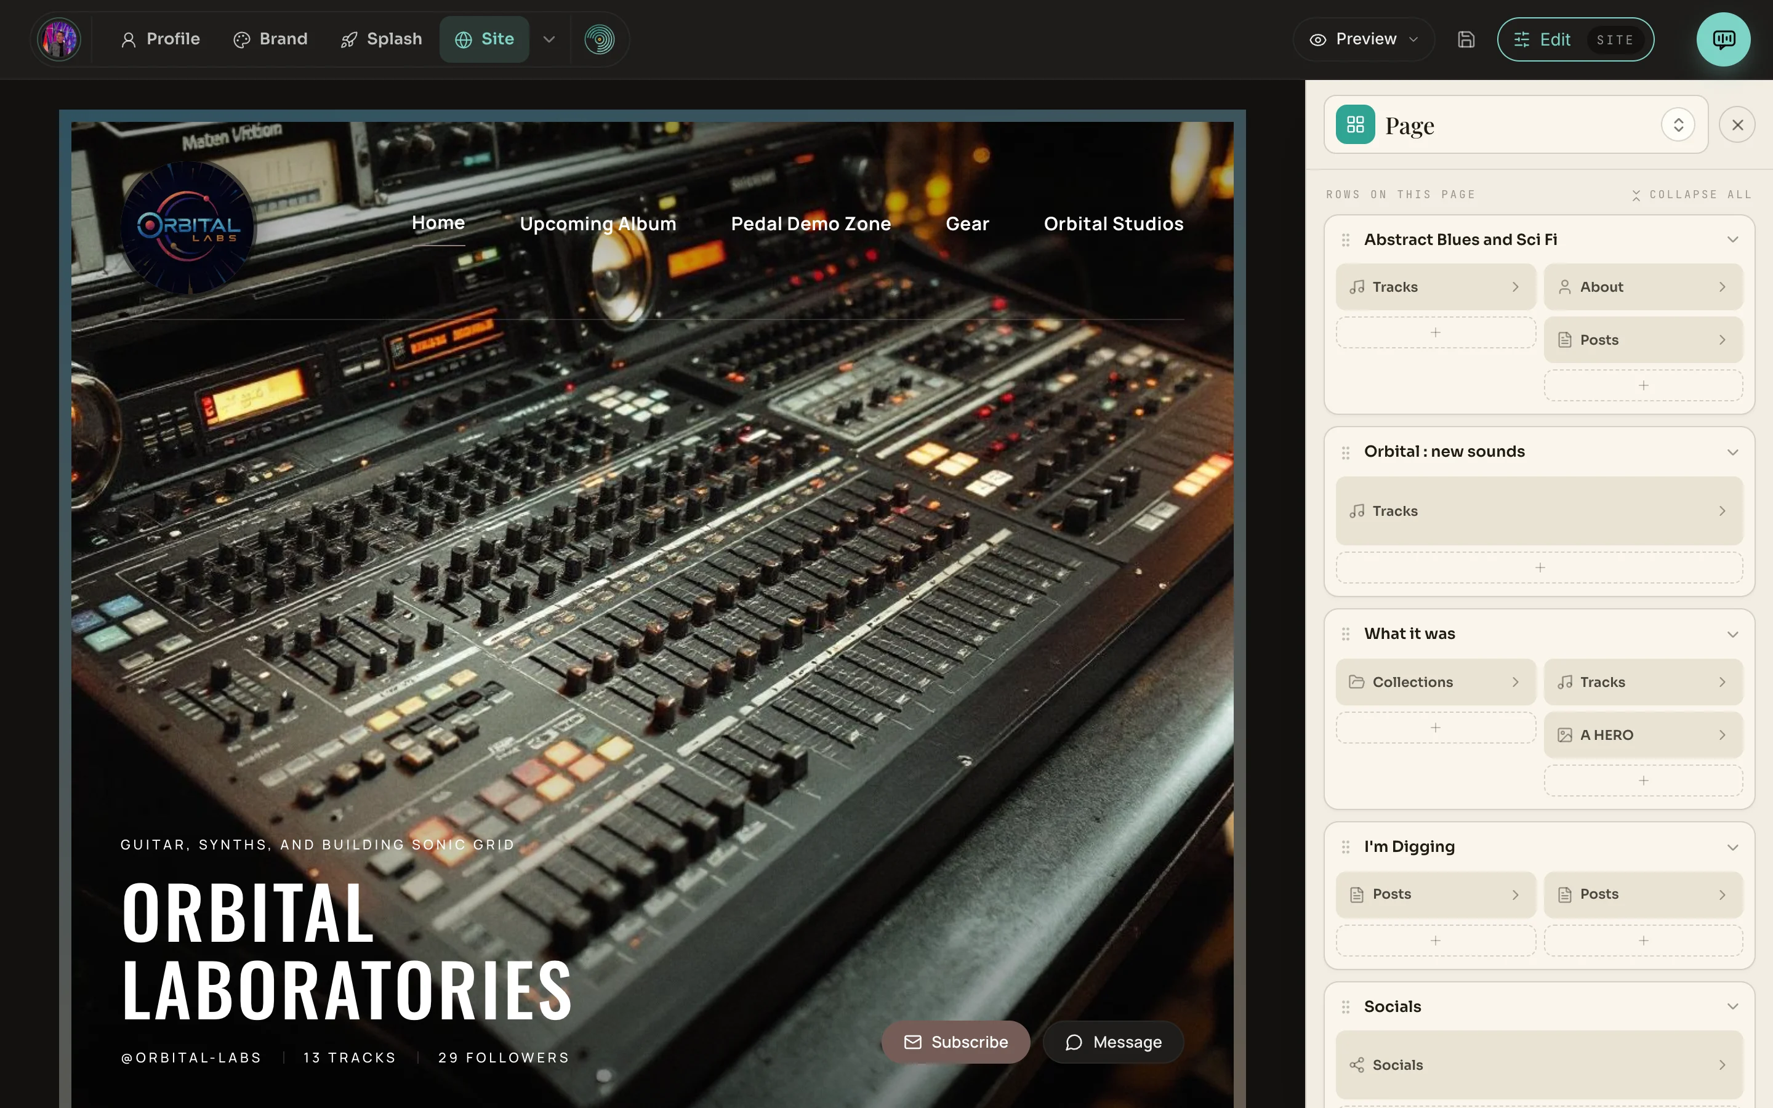This screenshot has width=1773, height=1108.
Task: Open the About block
Action: (x=1643, y=286)
